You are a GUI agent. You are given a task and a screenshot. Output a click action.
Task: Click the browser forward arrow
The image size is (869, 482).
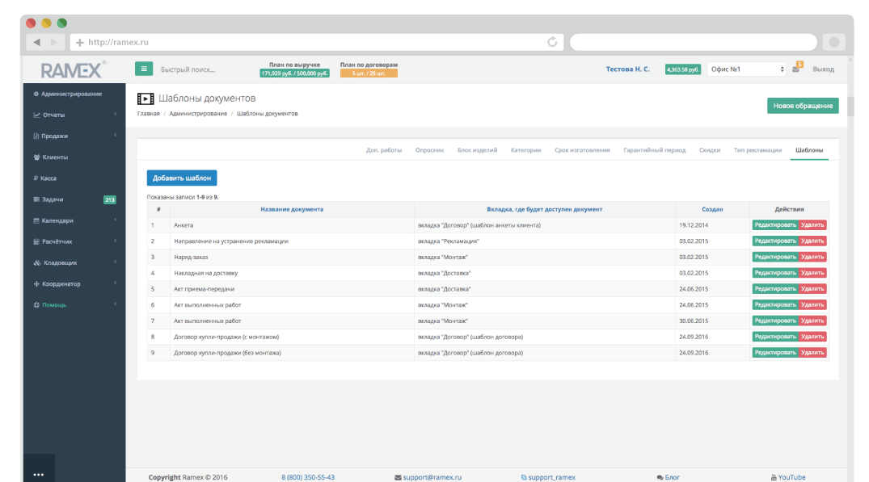coord(54,42)
